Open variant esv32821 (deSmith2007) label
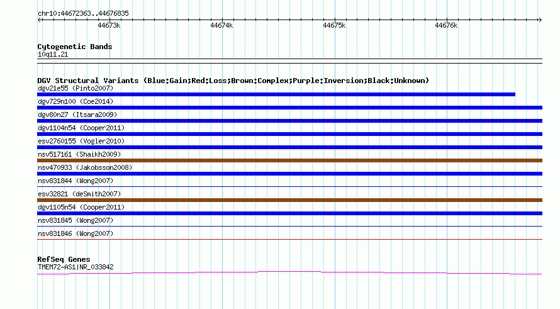 pyautogui.click(x=79, y=194)
